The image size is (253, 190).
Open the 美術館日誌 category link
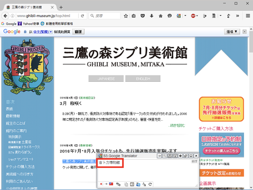click(x=87, y=98)
